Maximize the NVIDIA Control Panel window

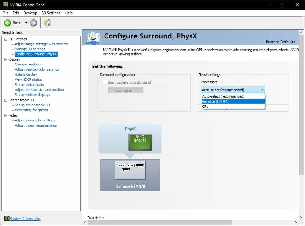pyautogui.click(x=283, y=5)
